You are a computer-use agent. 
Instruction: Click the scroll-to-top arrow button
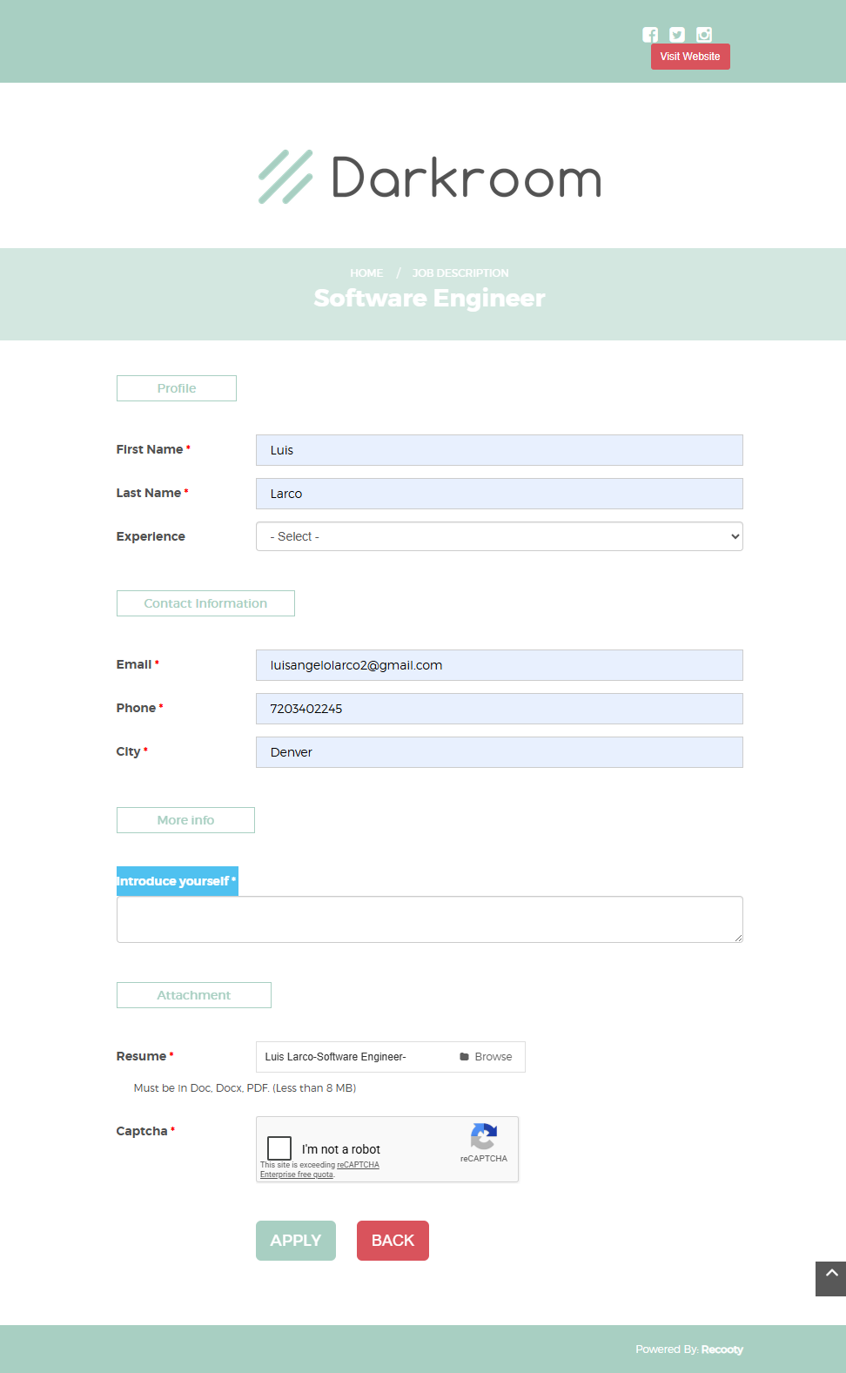point(831,1277)
